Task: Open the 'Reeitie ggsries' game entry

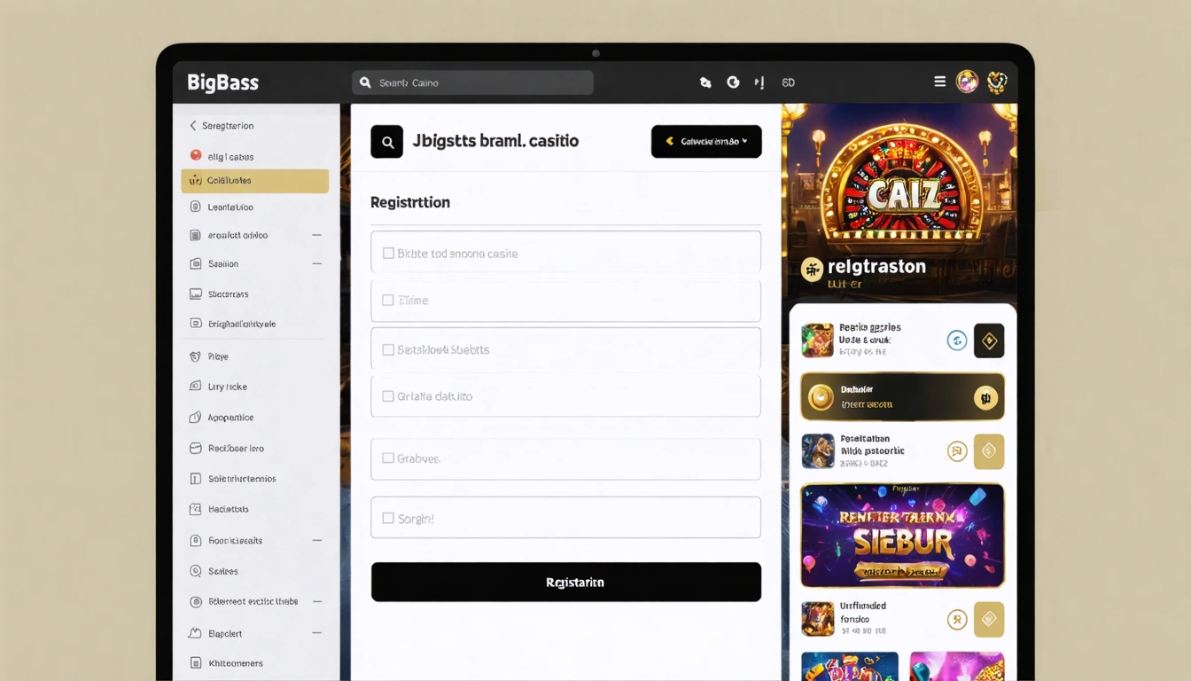Action: [903, 340]
